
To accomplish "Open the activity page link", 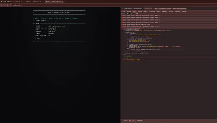I will (x=58, y=18).
